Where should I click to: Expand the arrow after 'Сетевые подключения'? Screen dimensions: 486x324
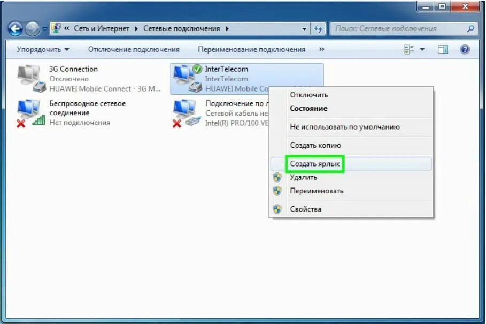(227, 29)
